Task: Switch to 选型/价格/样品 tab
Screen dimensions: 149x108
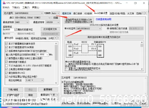Action: coord(117,13)
